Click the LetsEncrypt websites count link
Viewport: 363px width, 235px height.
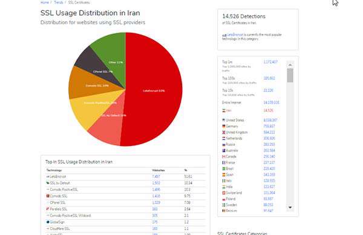156,176
